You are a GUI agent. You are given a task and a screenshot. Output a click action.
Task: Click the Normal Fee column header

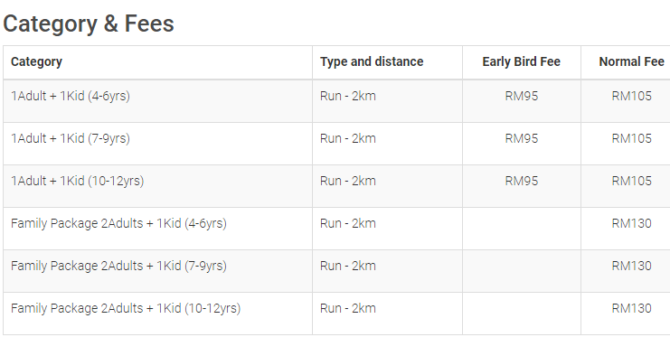pos(631,62)
